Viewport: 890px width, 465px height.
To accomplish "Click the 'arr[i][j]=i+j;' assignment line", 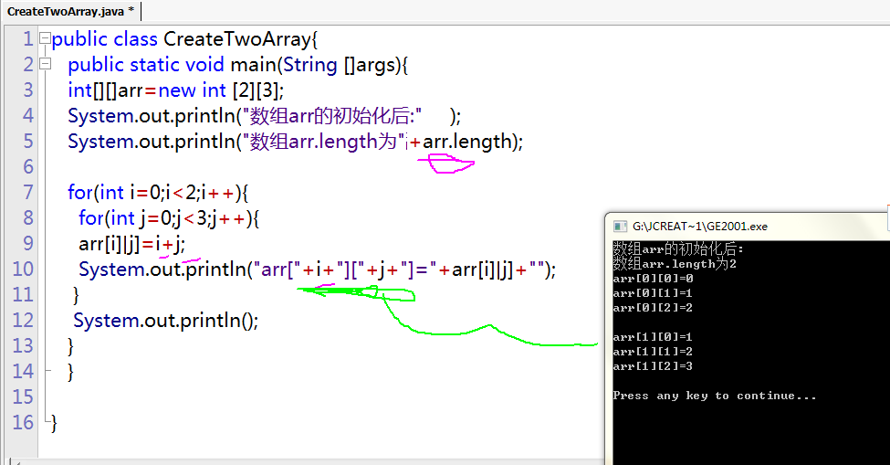I will (131, 244).
